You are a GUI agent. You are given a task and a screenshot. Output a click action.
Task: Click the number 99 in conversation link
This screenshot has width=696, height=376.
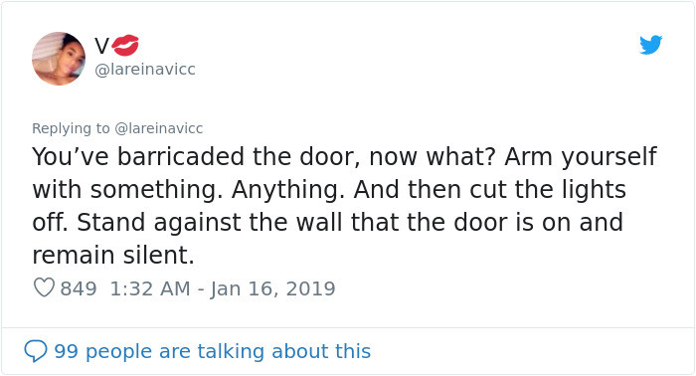67,351
